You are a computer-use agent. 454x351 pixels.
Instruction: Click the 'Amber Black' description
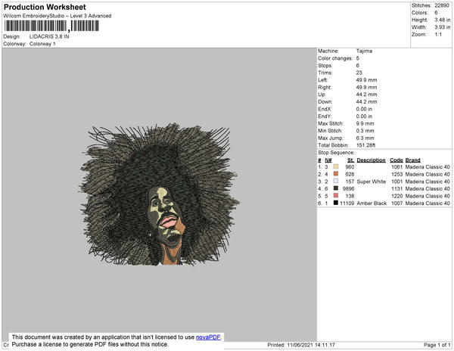click(372, 203)
